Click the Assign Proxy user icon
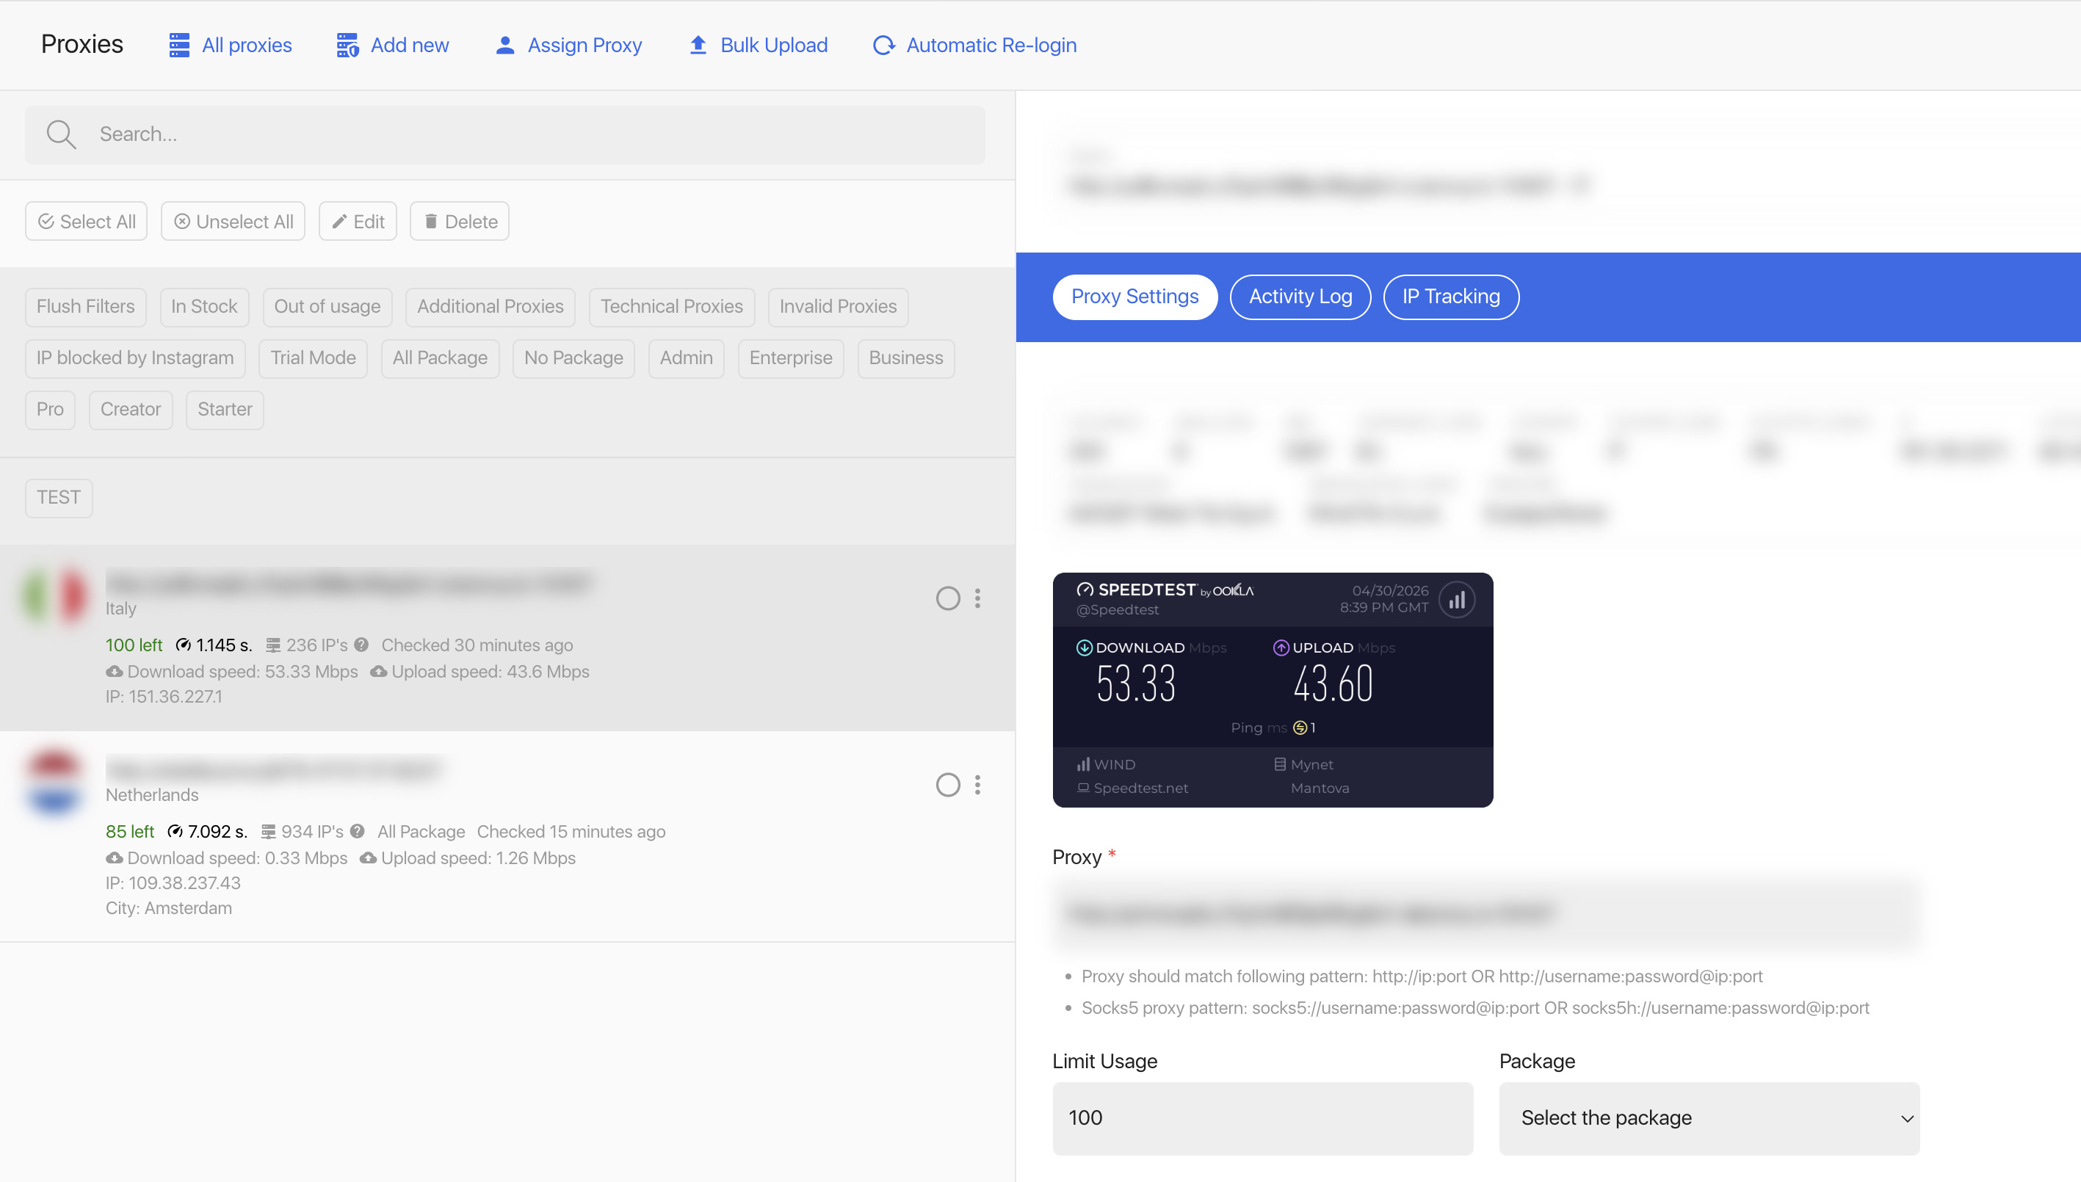The height and width of the screenshot is (1182, 2081). click(505, 46)
